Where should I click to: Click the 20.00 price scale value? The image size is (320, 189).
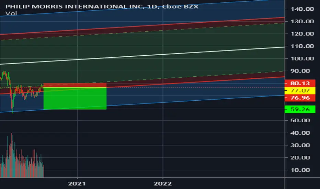point(300,157)
